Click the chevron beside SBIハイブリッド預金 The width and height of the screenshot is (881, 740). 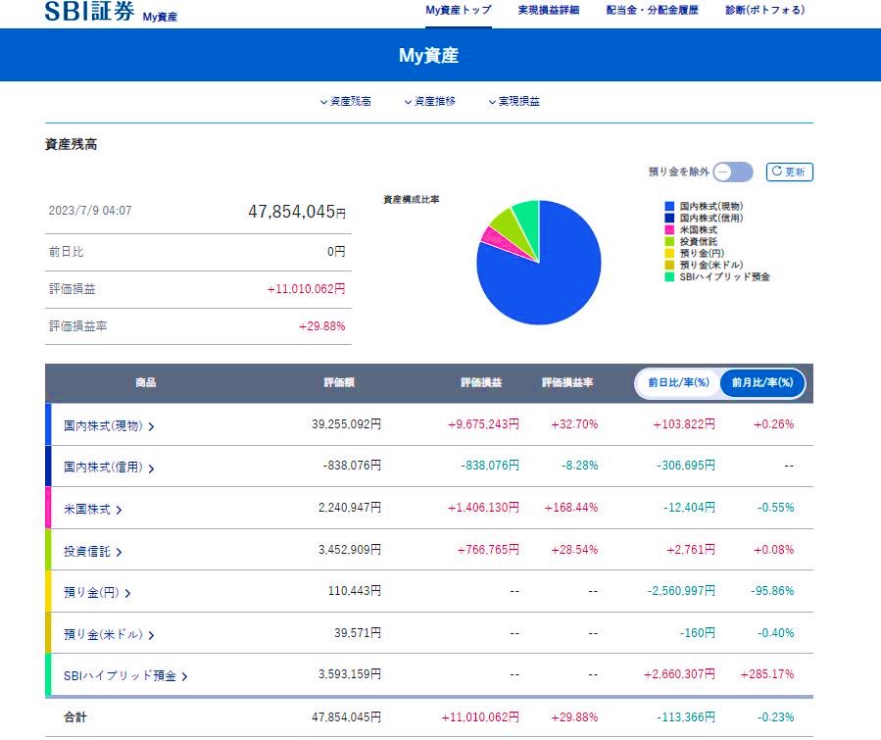pos(184,676)
